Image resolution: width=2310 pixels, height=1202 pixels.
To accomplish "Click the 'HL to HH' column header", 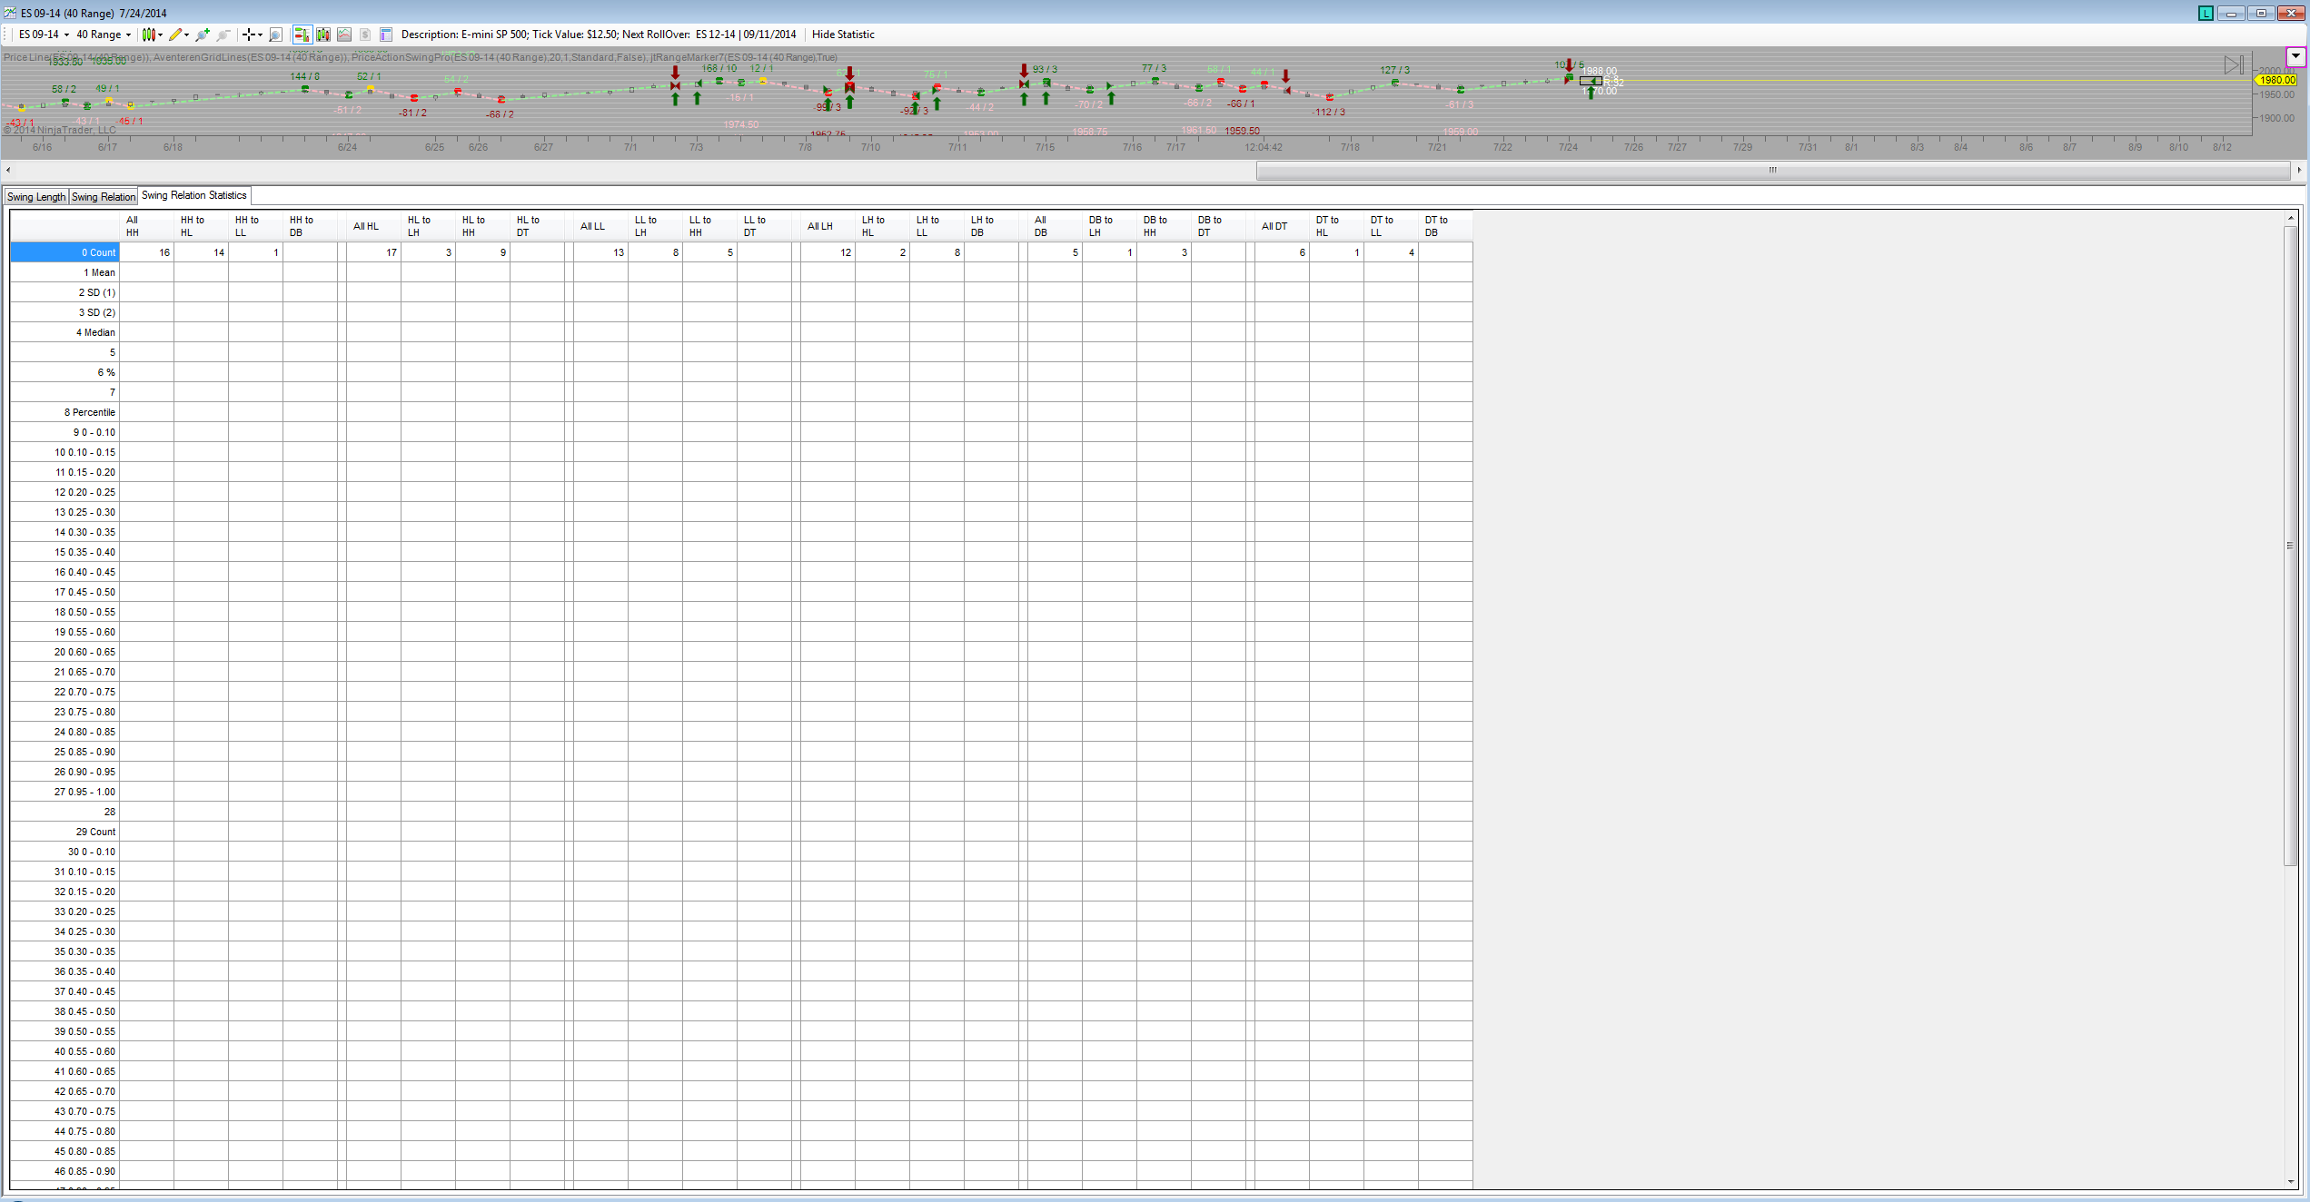I will (x=482, y=226).
